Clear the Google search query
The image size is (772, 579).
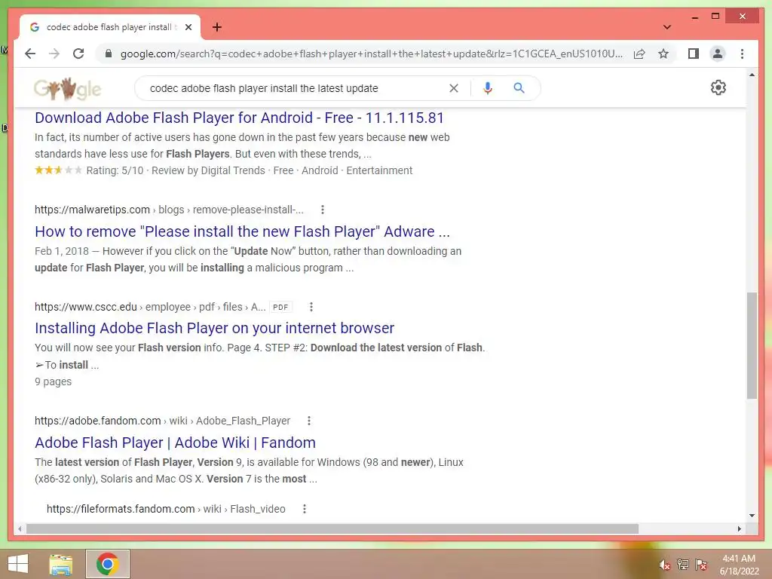[x=454, y=88]
